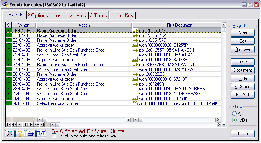Screen dimensions: 261x143
Task: Switch to Options for event viewing tab
Action: (57, 15)
